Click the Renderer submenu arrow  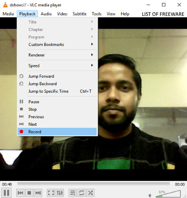(x=92, y=55)
